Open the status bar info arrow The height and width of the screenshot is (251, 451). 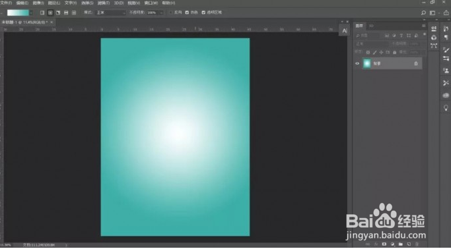click(66, 245)
